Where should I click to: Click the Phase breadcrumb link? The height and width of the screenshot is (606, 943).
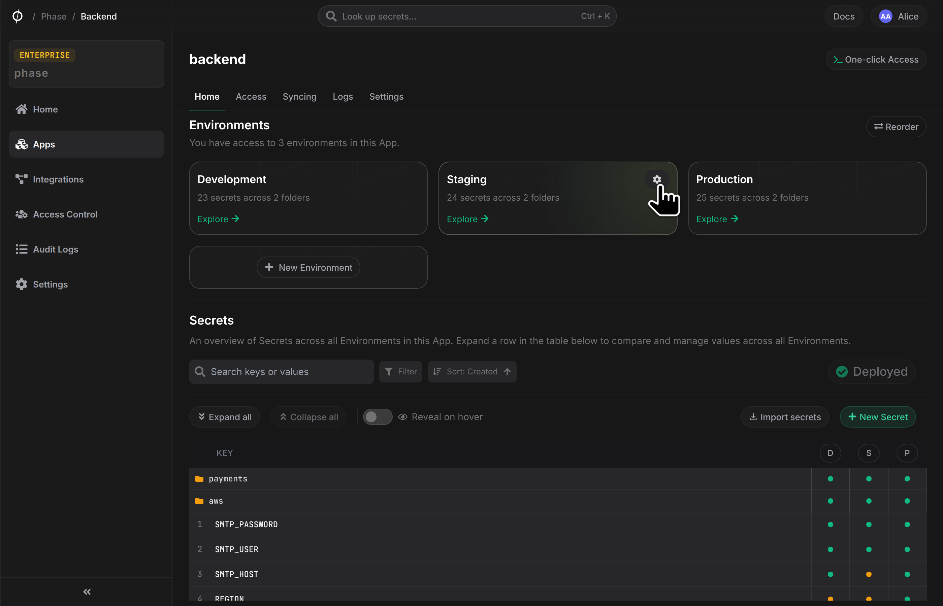54,16
